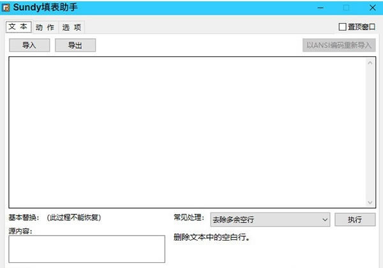Run the processing with 执行 button
This screenshot has height=268, width=383.
[x=355, y=220]
